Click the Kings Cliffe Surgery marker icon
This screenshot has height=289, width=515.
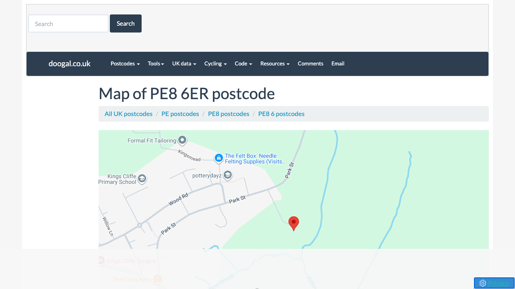tap(101, 261)
